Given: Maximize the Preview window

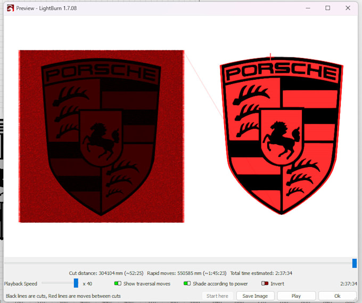Looking at the screenshot, I should point(327,8).
